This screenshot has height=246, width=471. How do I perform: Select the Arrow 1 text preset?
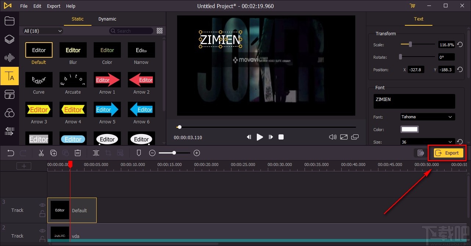click(107, 80)
